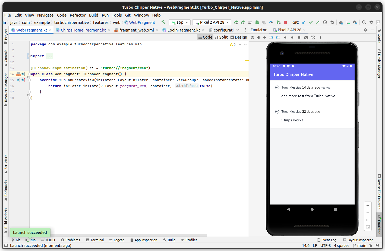The height and width of the screenshot is (251, 385).
Task: Click the emulator volume up icon
Action: [258, 37]
